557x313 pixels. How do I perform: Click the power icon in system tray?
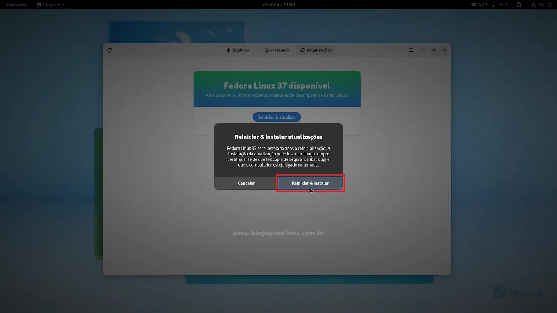point(550,5)
